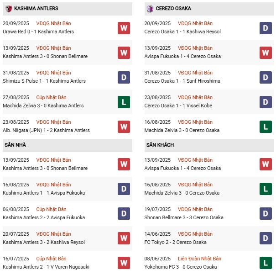Select Cerezo Osaka 1 - 1 Vissel Kobe result
This screenshot has width=276, height=275.
tap(178, 106)
